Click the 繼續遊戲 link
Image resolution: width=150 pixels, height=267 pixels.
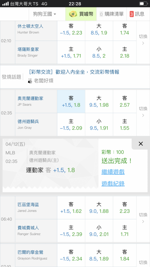[113, 172]
